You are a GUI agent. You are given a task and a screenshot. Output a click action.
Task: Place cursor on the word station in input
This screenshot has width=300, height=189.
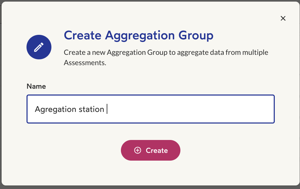coord(91,109)
